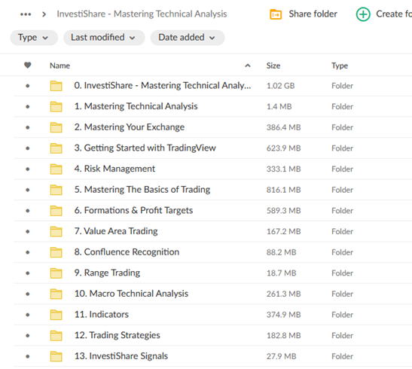Click the 386.4 MB size value
Screen dimensions: 412x369
pyautogui.click(x=283, y=127)
